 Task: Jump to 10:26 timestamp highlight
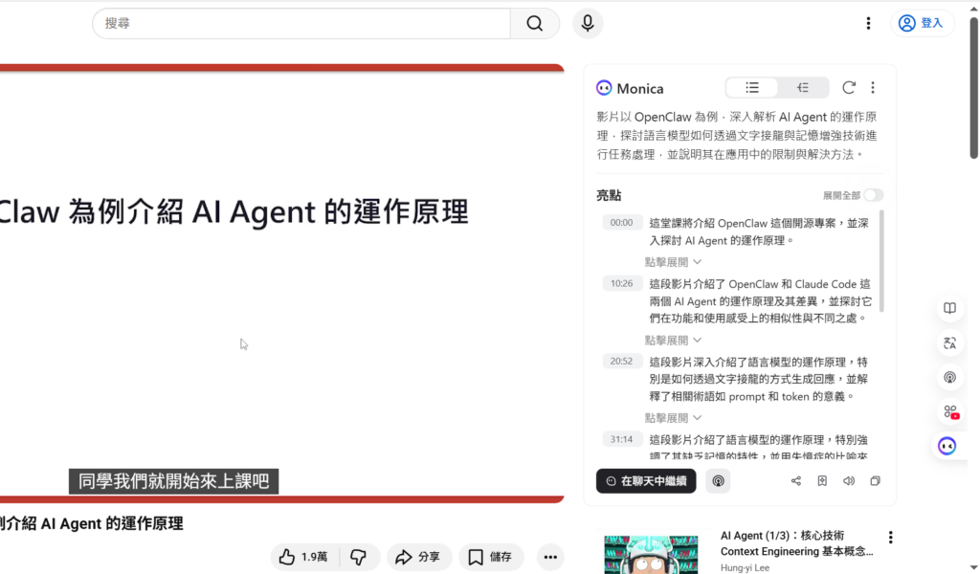(x=621, y=283)
